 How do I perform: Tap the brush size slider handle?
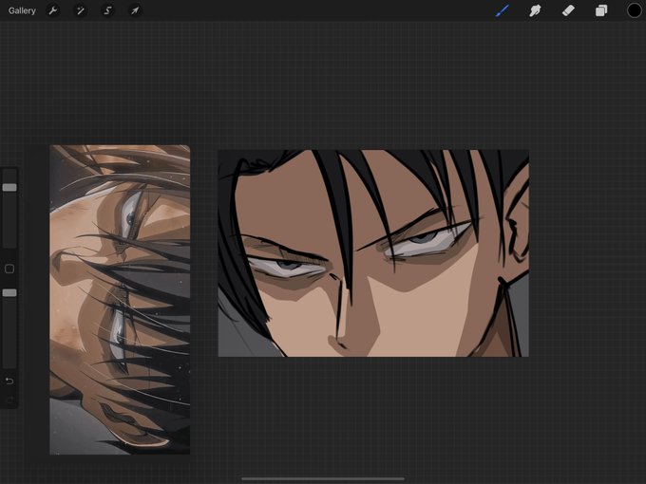9,187
